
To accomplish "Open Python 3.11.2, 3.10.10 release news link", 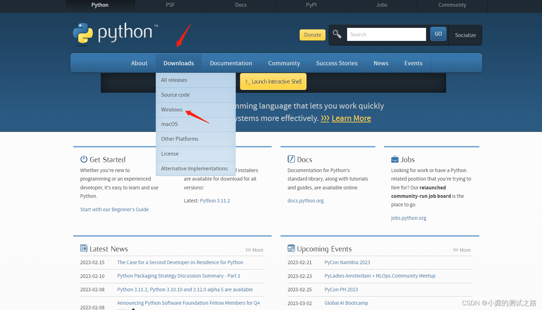I will pos(185,290).
